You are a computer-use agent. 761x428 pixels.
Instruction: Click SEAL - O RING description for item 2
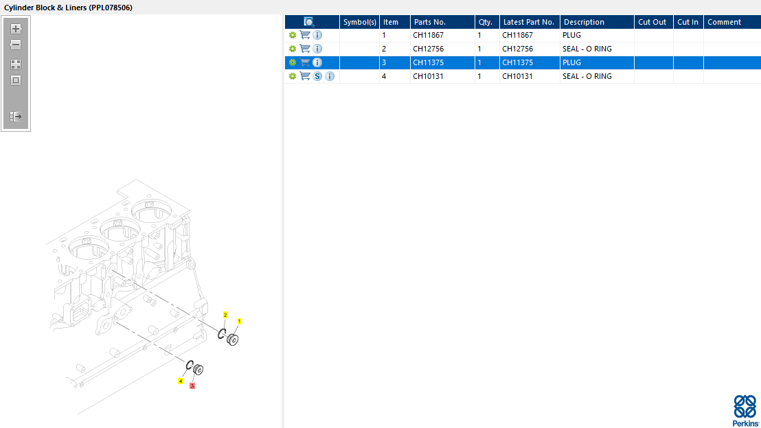(x=587, y=49)
